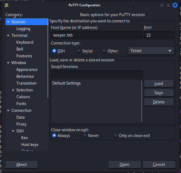
Task: Collapse the SSH tree arrow
Action: coord(13,131)
